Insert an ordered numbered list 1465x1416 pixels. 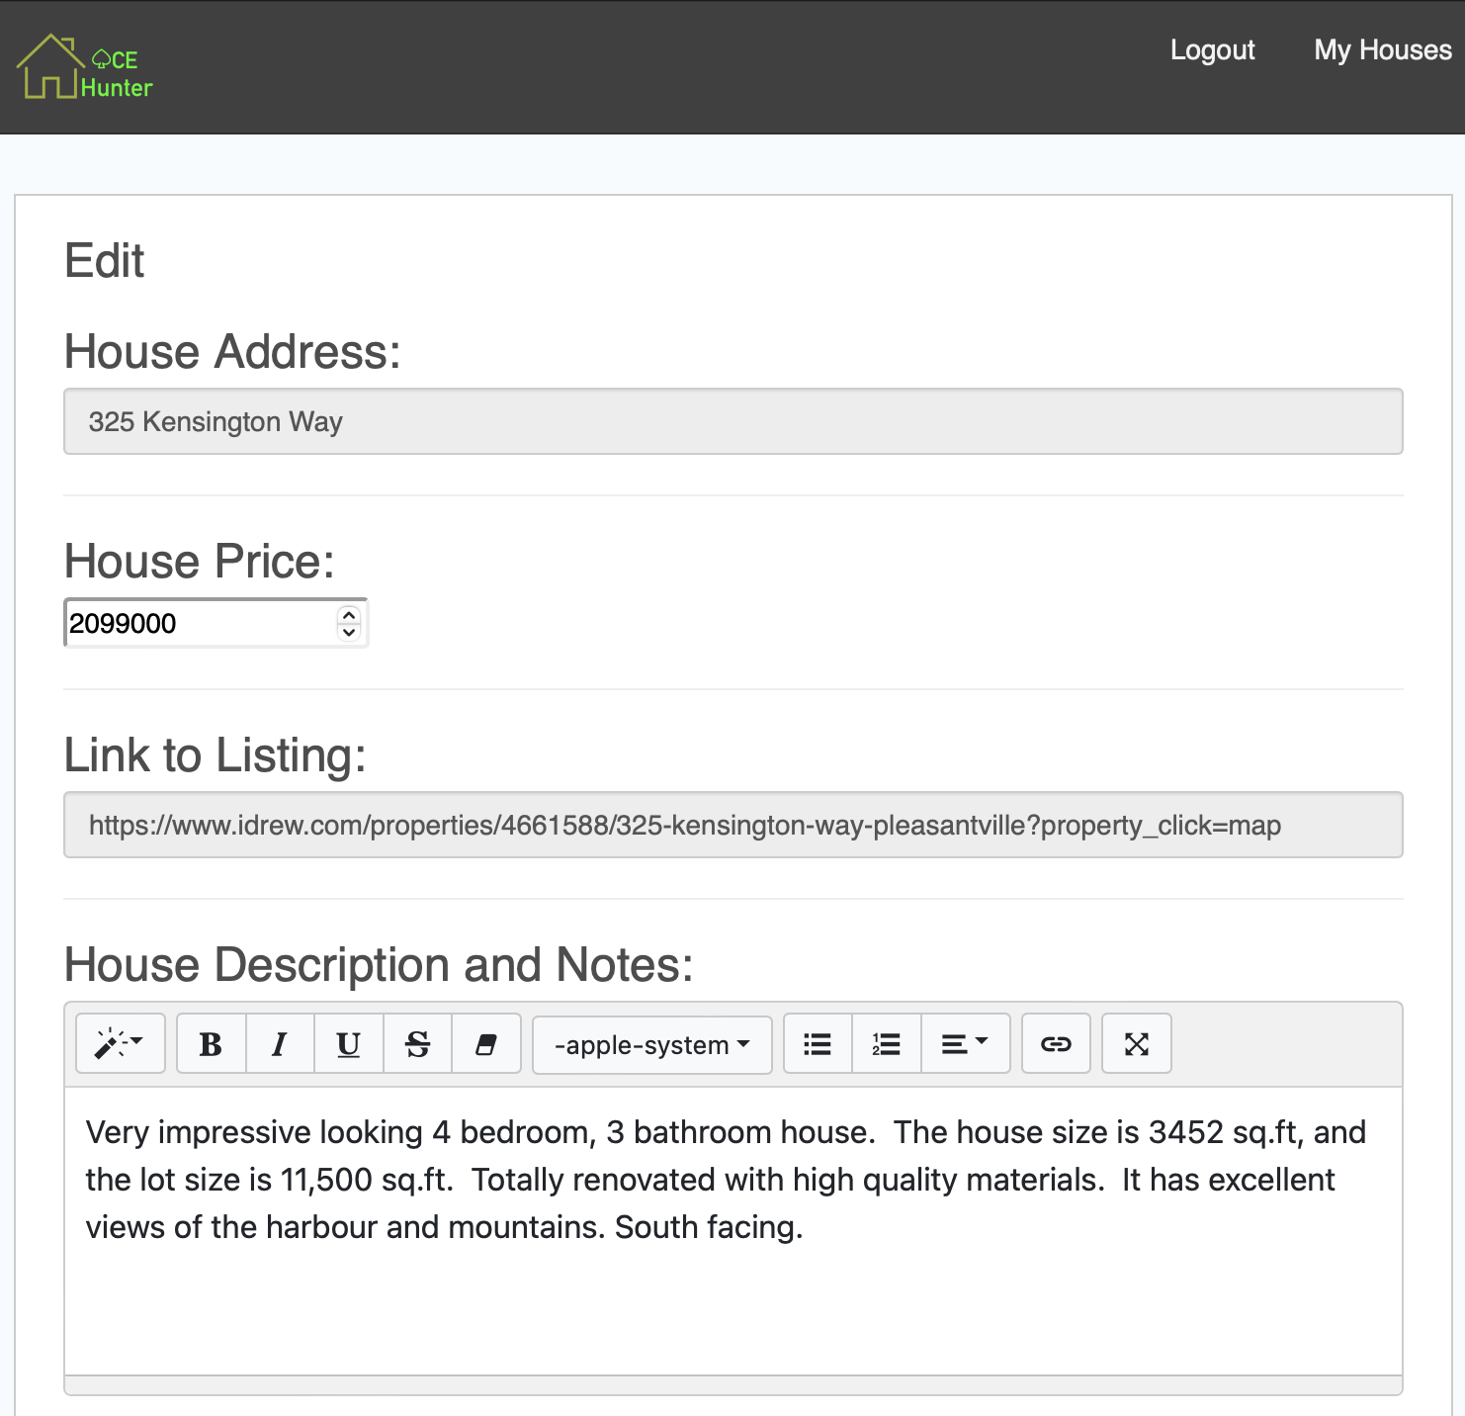886,1044
